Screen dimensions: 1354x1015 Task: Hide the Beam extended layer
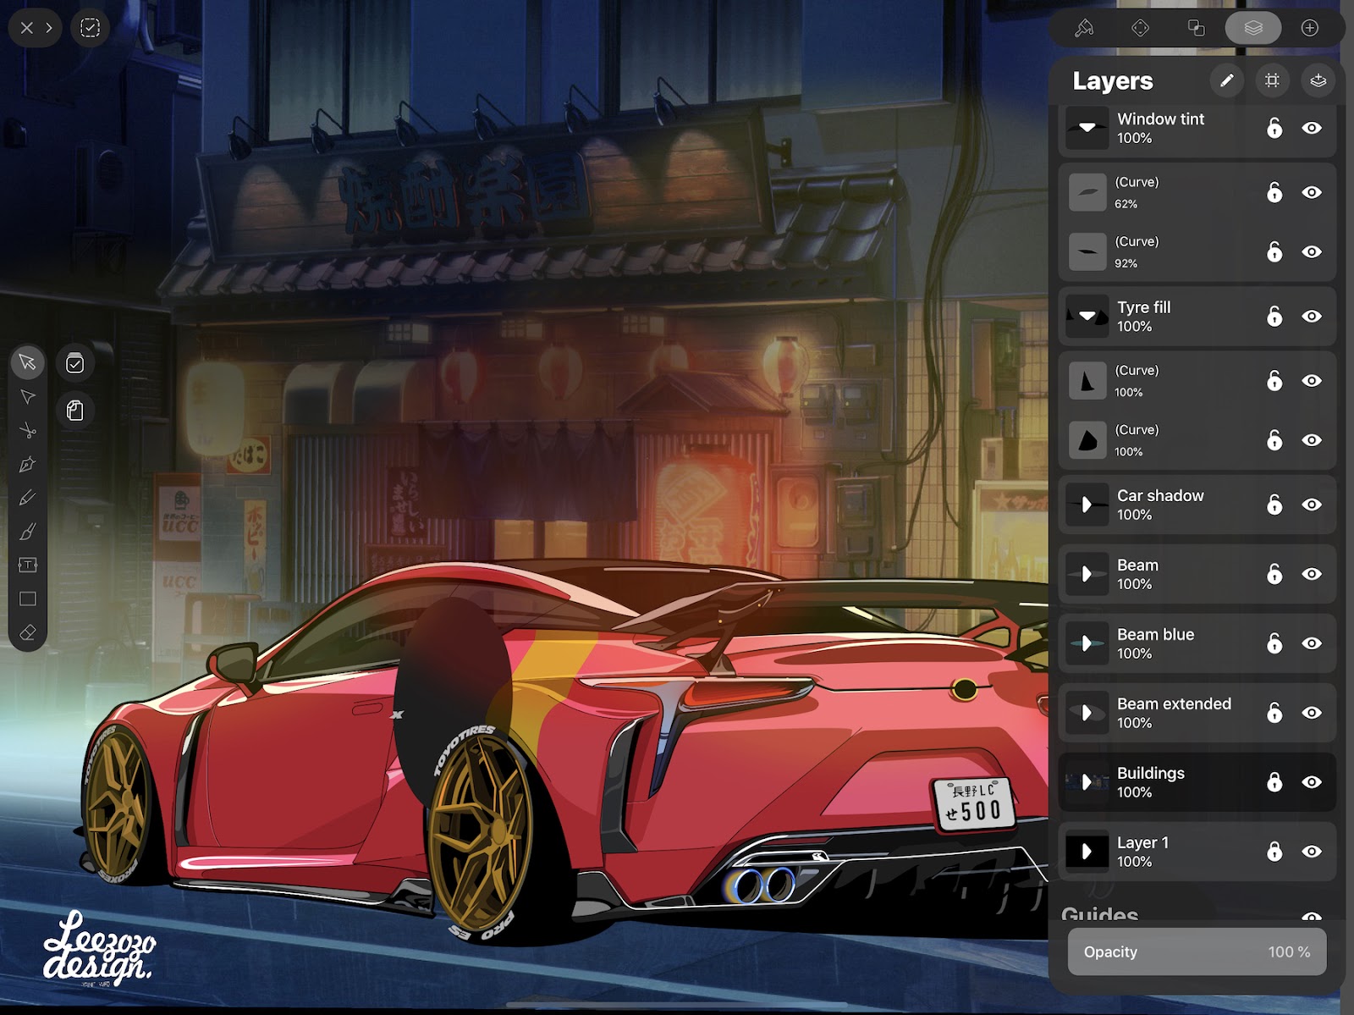1312,713
